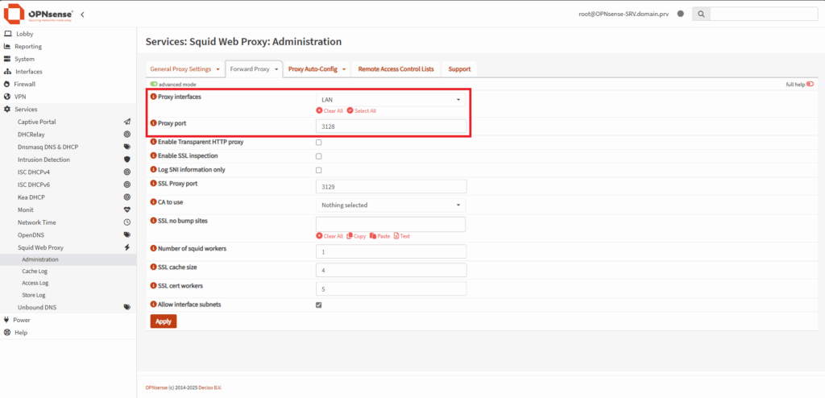Click Copy under SSL no bump sites
825x398 pixels.
point(356,236)
